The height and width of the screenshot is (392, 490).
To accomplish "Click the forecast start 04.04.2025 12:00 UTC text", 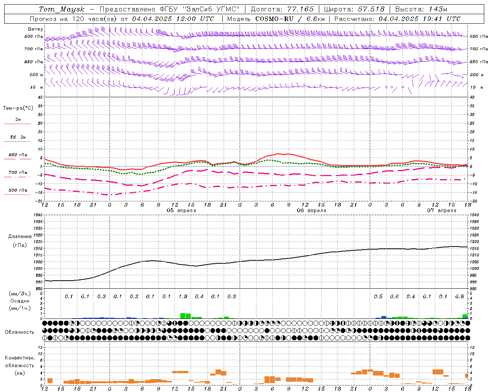I will pyautogui.click(x=173, y=19).
